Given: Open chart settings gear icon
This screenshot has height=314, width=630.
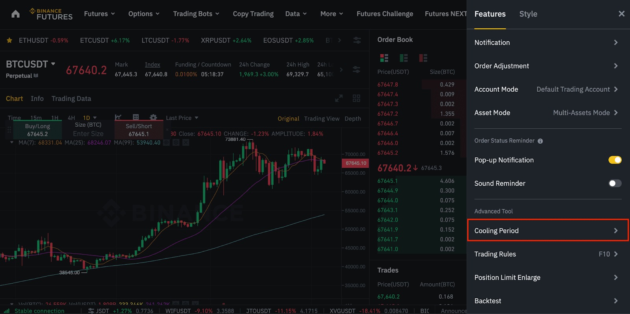Looking at the screenshot, I should (x=154, y=117).
